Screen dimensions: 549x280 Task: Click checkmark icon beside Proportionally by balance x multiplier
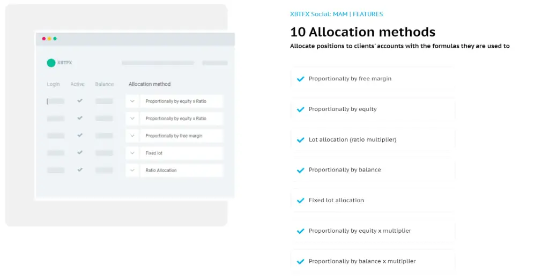[300, 261]
